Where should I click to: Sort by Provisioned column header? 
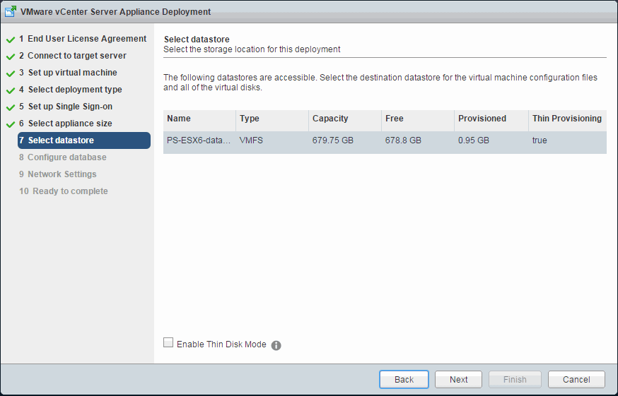(490, 119)
